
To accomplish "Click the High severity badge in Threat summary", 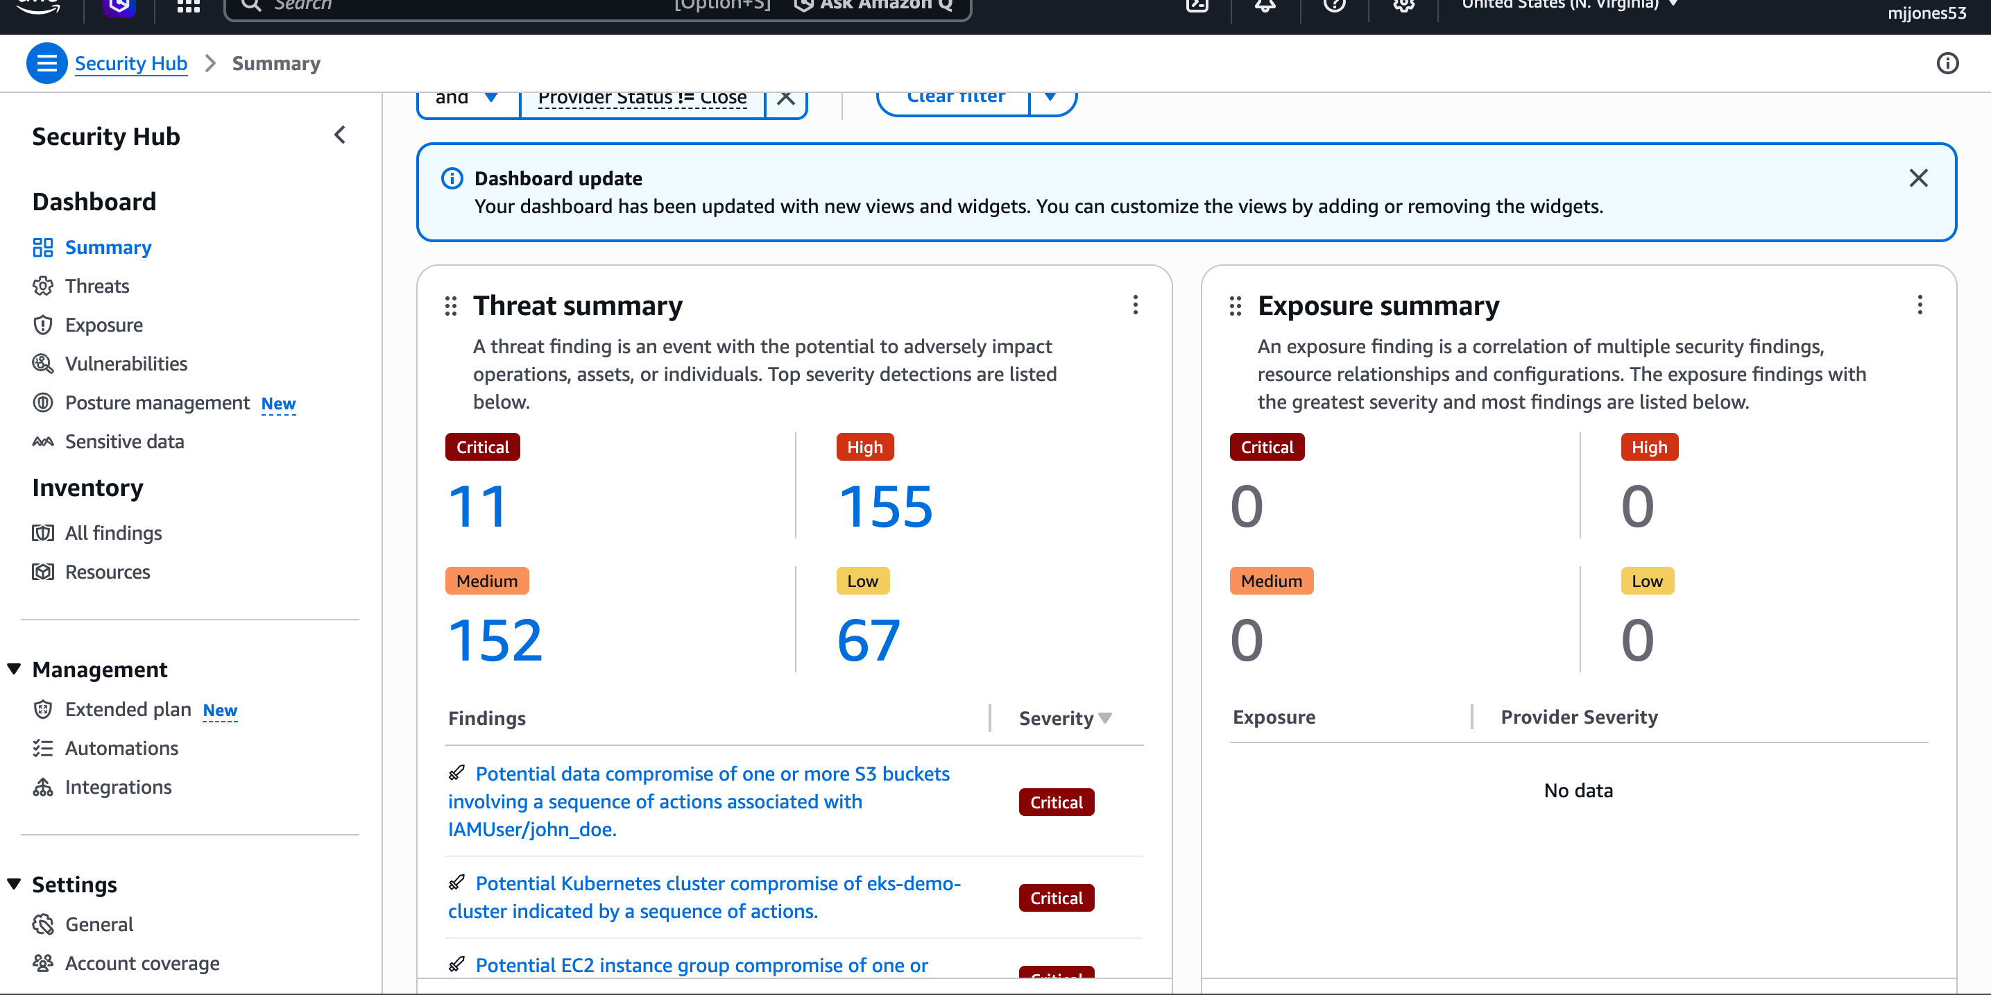I will [864, 447].
